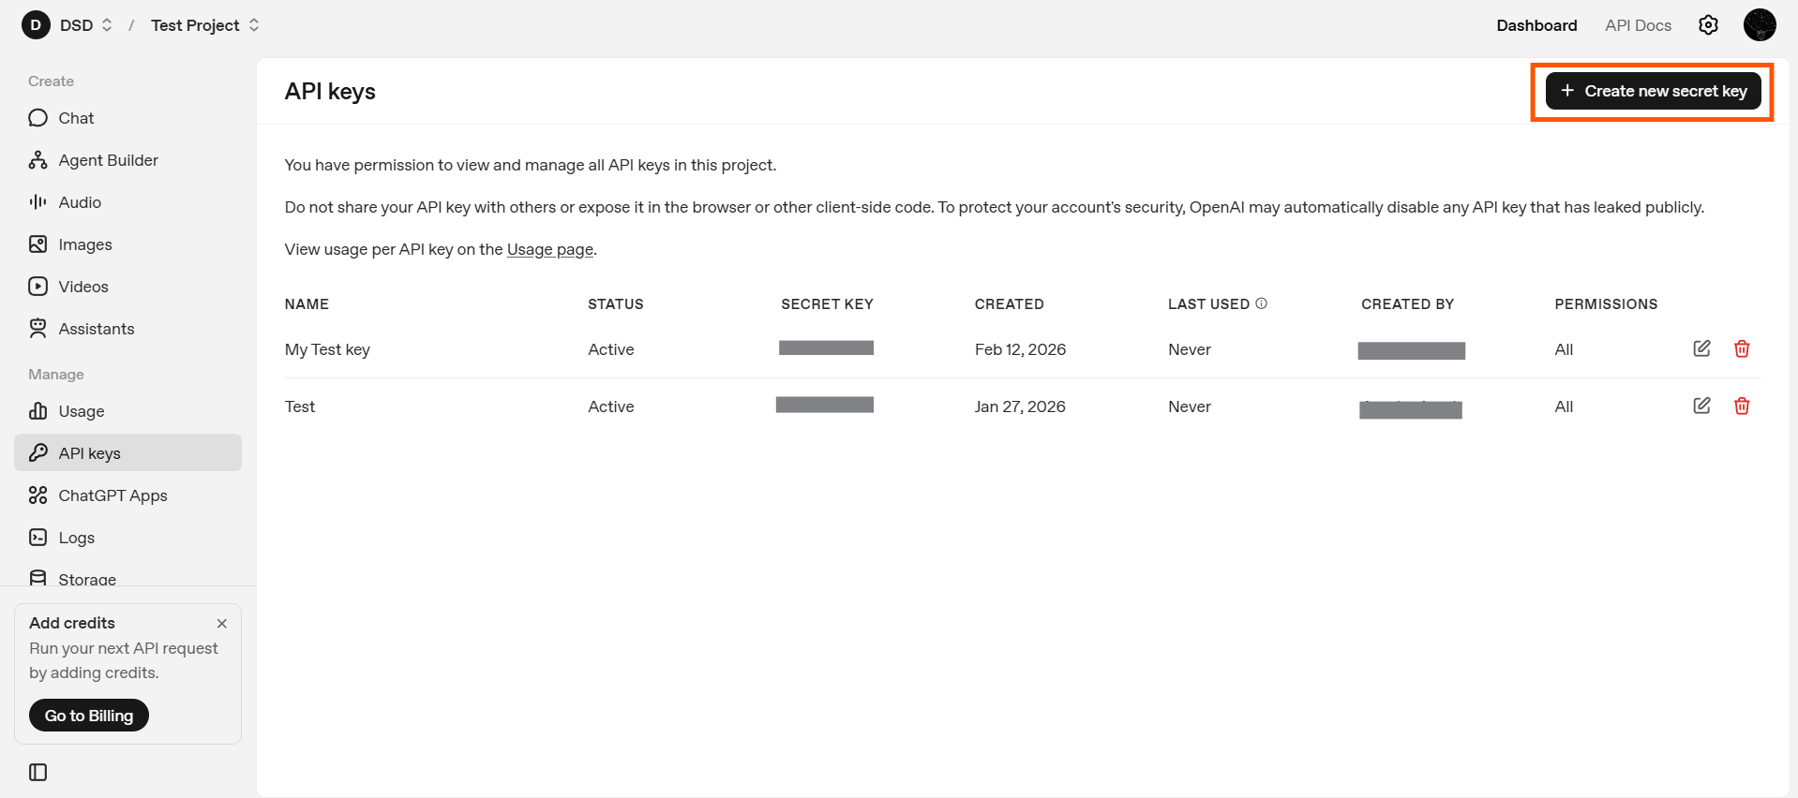Viewport: 1798px width, 798px height.
Task: Open the Test Project selector
Action: click(204, 25)
